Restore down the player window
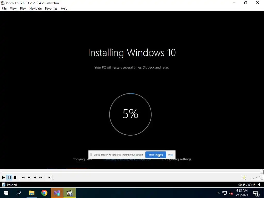The image size is (264, 198). click(x=246, y=3)
